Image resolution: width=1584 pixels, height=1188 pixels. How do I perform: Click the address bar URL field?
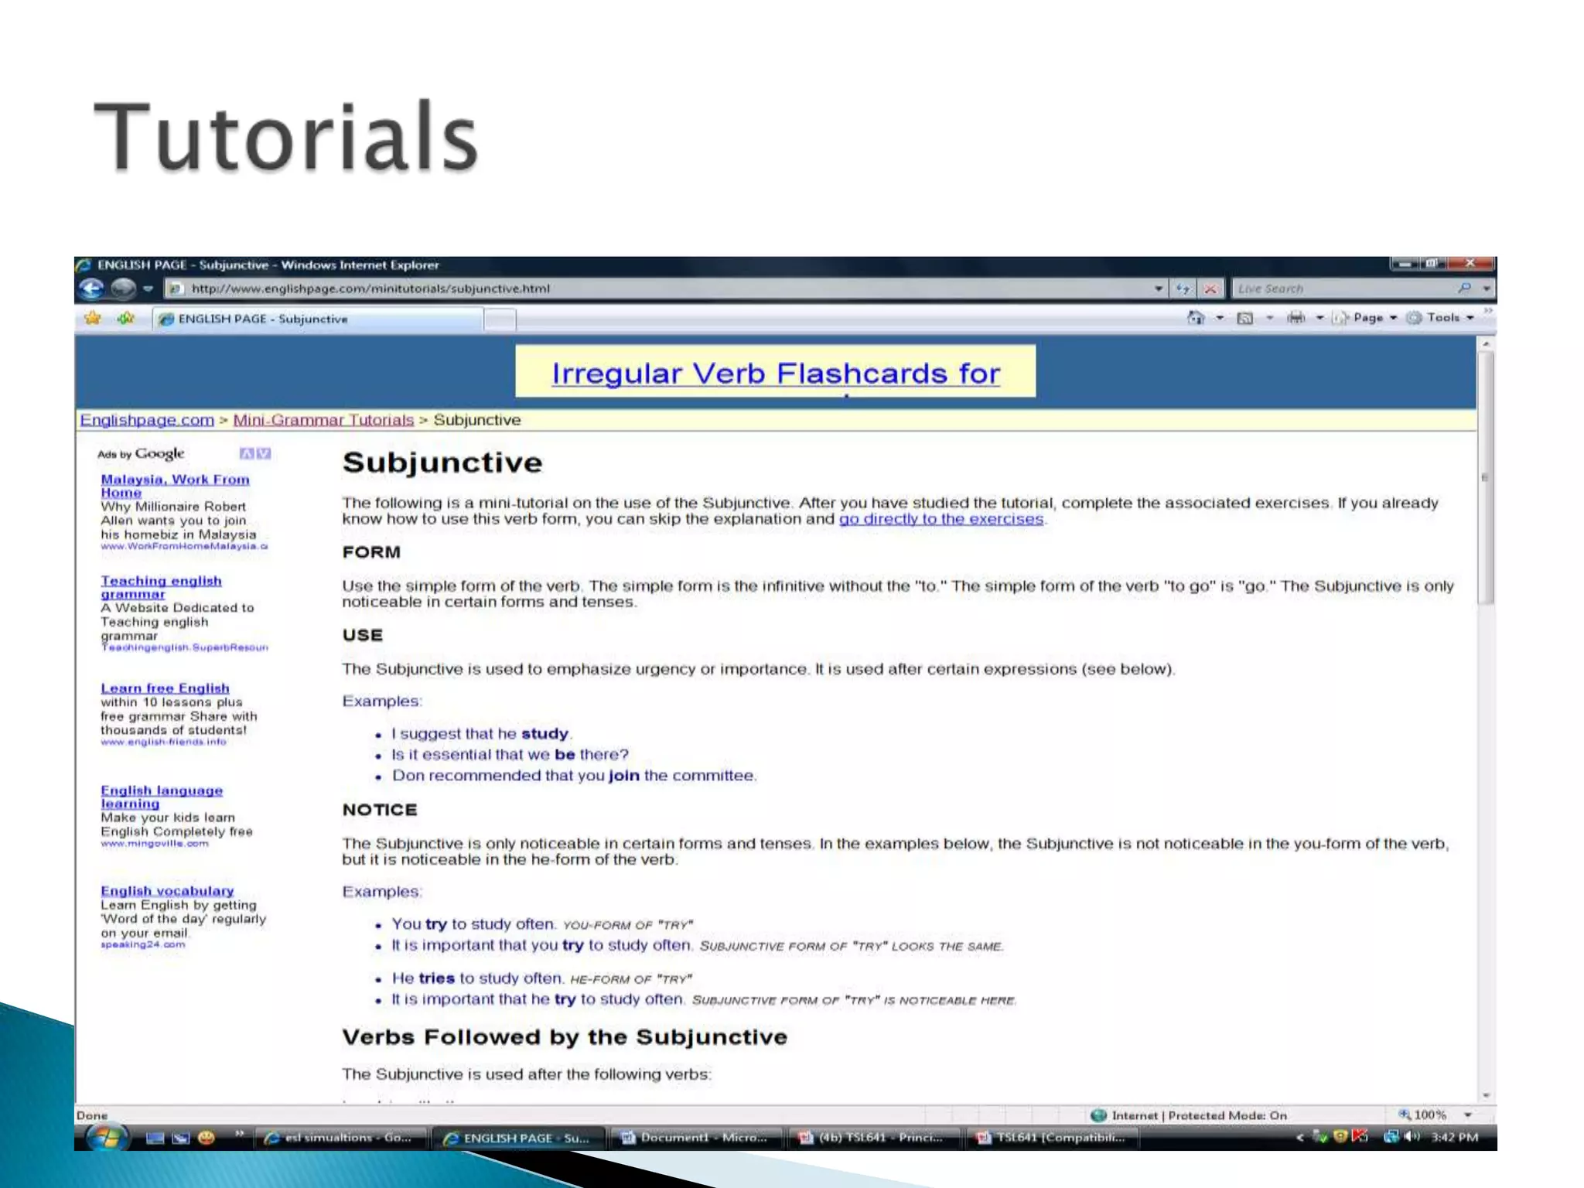(x=657, y=288)
